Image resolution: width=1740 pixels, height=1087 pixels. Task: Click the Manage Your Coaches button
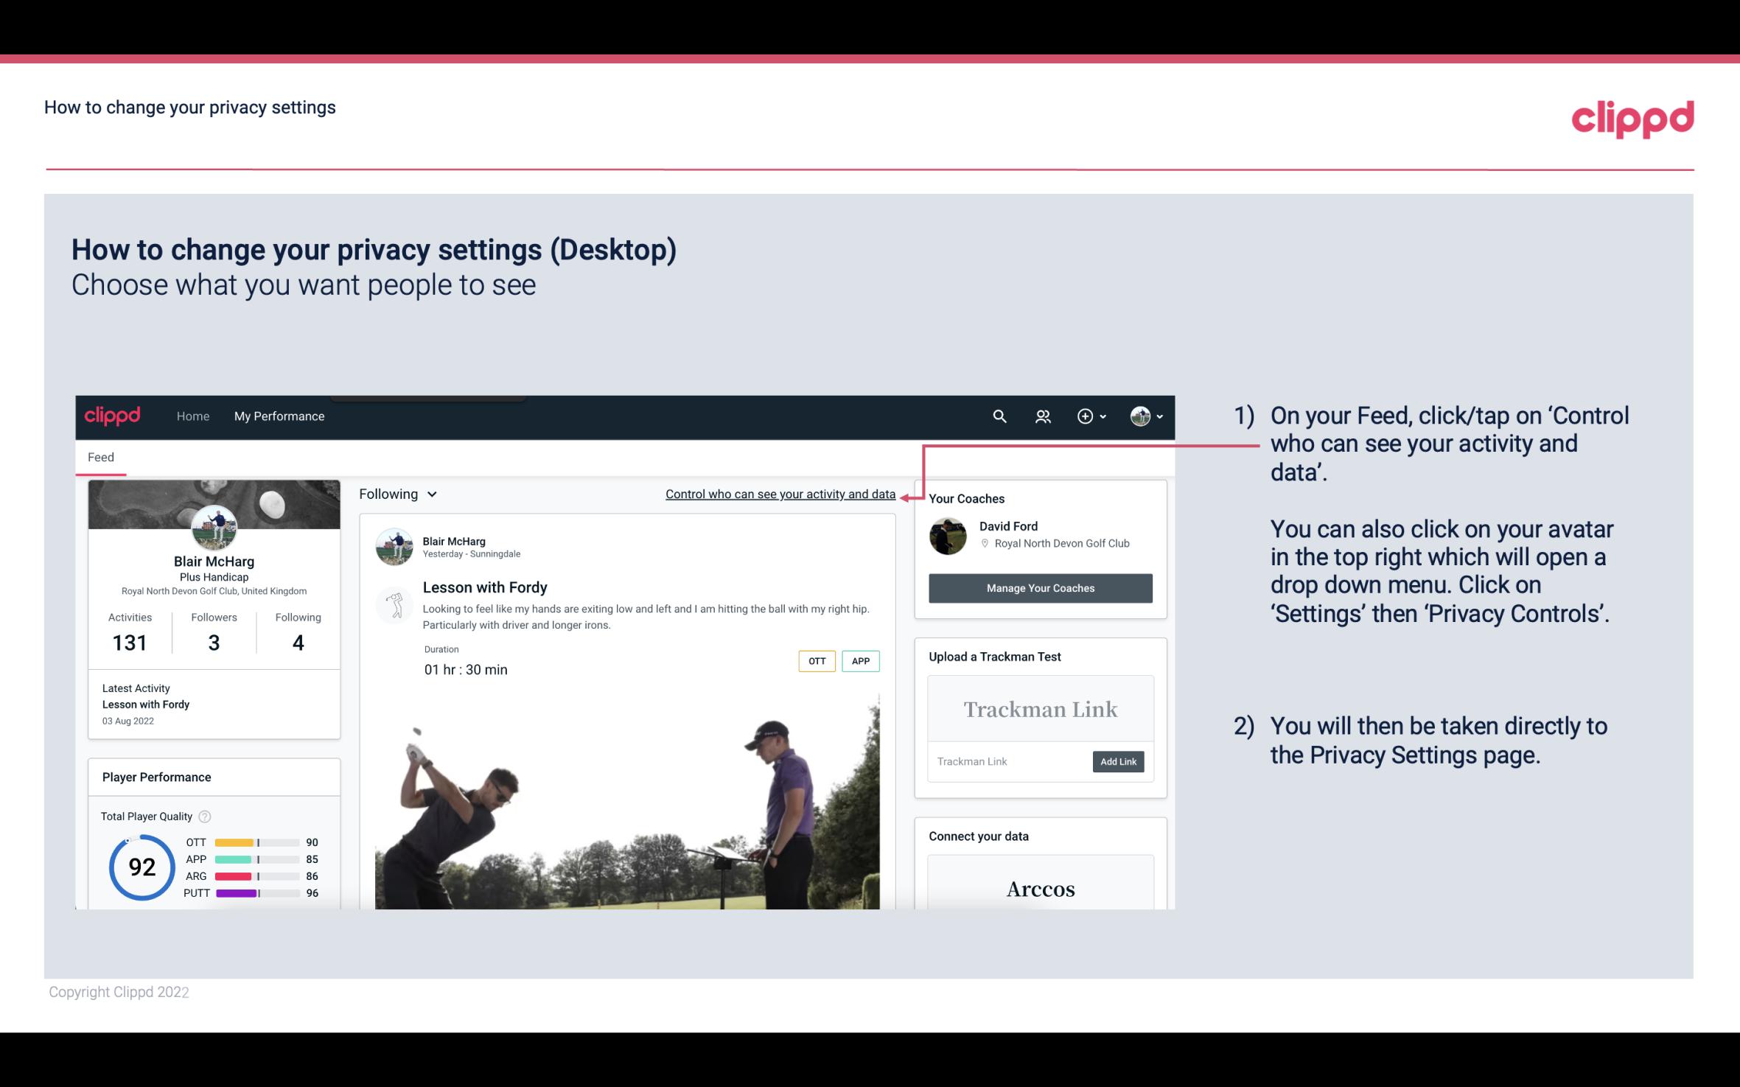(x=1039, y=587)
